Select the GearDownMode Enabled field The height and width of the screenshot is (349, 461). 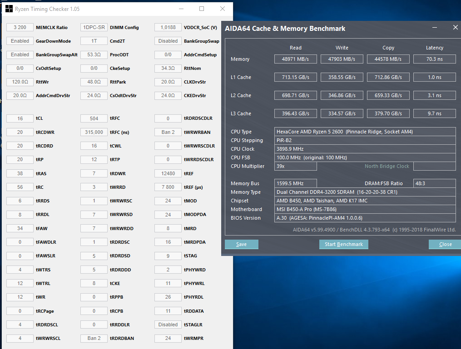pos(20,41)
